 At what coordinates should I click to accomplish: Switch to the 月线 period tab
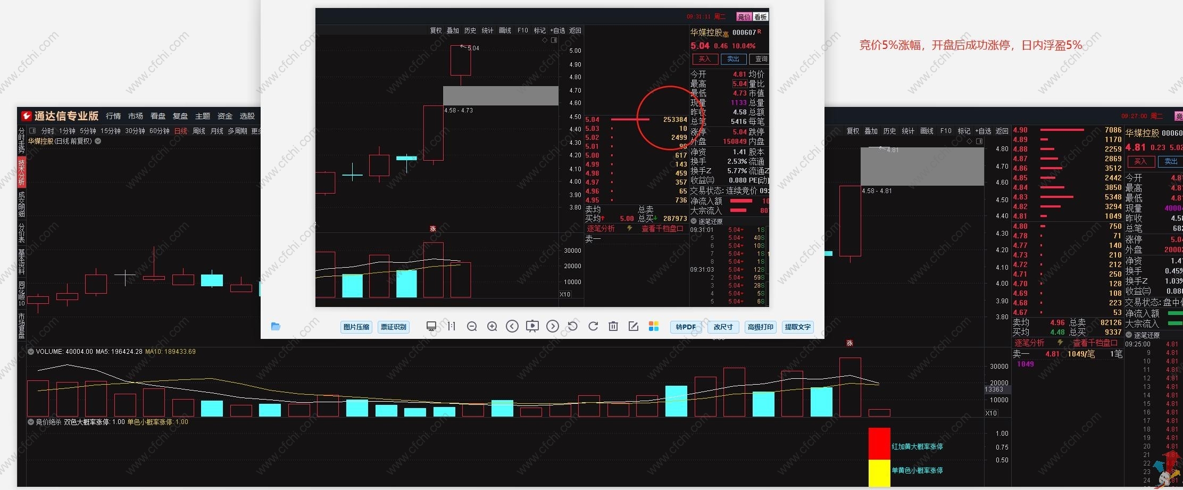click(217, 131)
